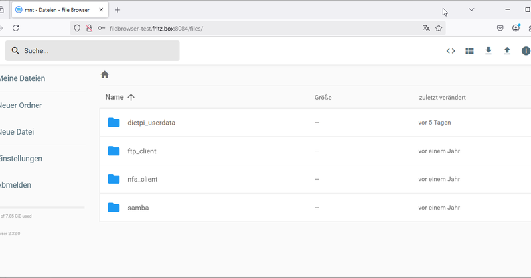Click the shield tracking protection icon

(x=77, y=28)
